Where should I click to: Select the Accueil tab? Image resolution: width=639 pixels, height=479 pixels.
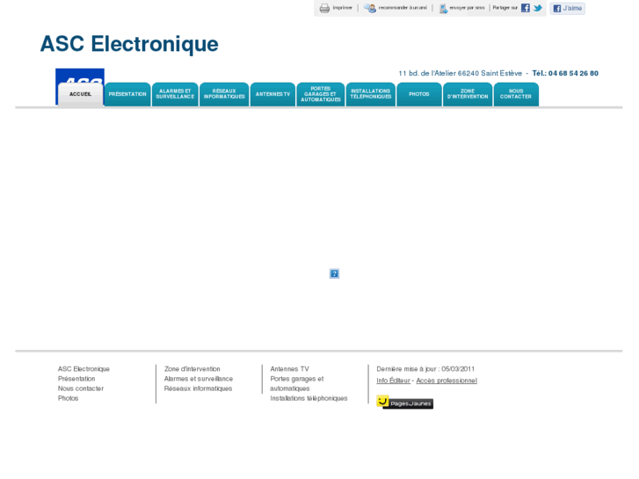tap(80, 94)
